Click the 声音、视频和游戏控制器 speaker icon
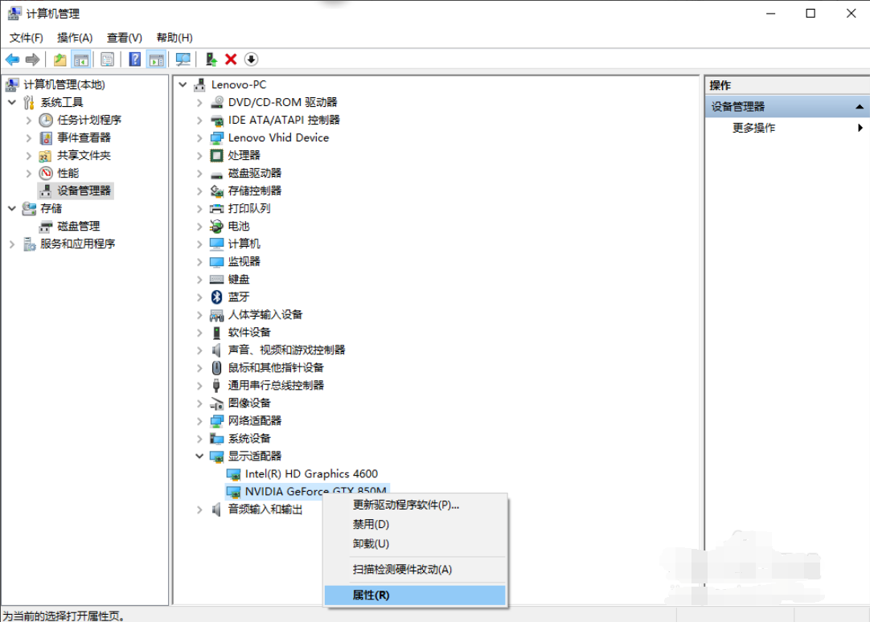The width and height of the screenshot is (870, 622). (216, 350)
